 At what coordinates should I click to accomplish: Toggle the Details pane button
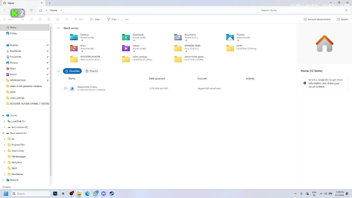click(342, 19)
